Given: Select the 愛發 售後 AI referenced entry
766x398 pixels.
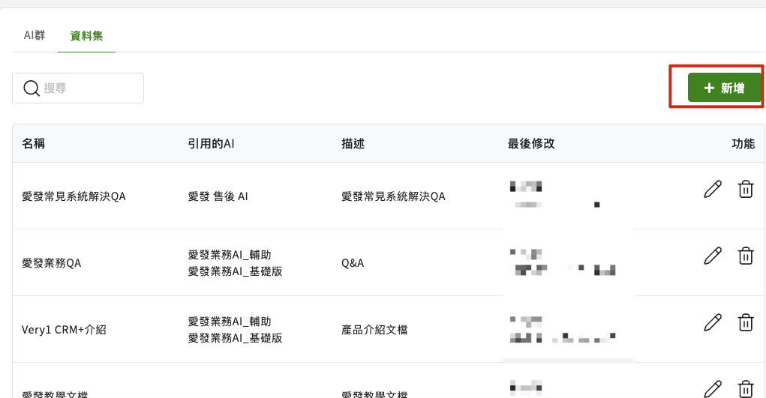Looking at the screenshot, I should (x=218, y=196).
